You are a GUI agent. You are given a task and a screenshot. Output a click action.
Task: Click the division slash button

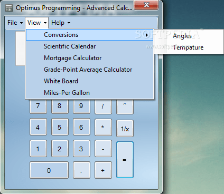[103, 106]
